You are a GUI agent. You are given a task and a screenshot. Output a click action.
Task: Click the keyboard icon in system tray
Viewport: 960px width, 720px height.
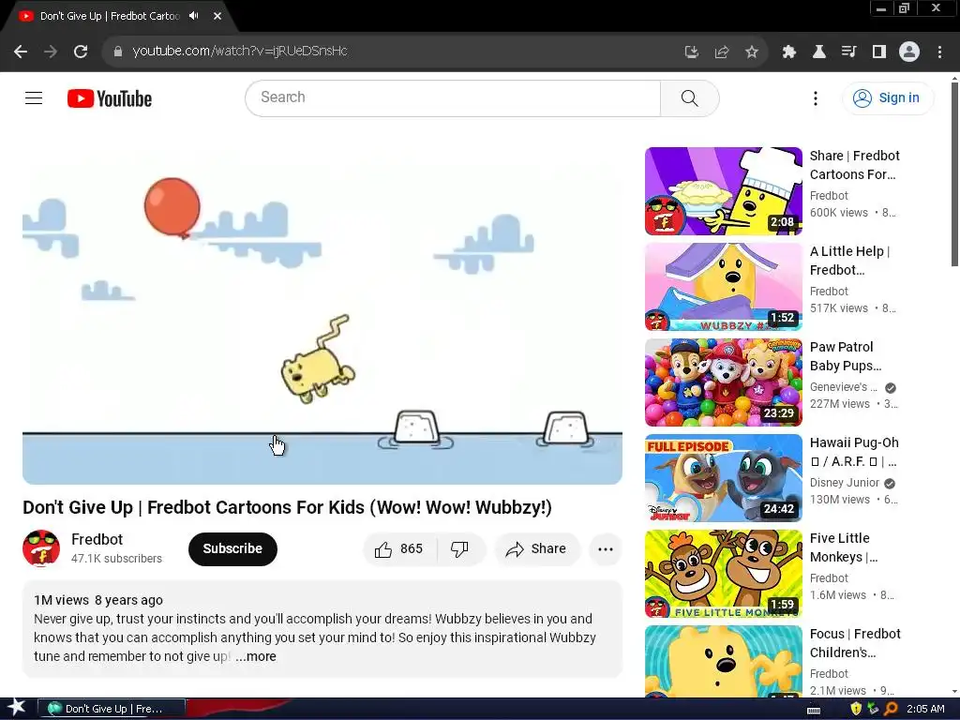point(814,710)
